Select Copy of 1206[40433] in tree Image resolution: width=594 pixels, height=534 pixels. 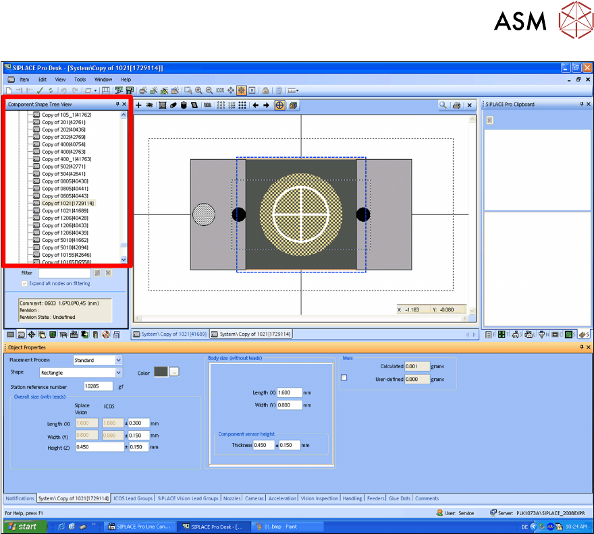pyautogui.click(x=65, y=225)
